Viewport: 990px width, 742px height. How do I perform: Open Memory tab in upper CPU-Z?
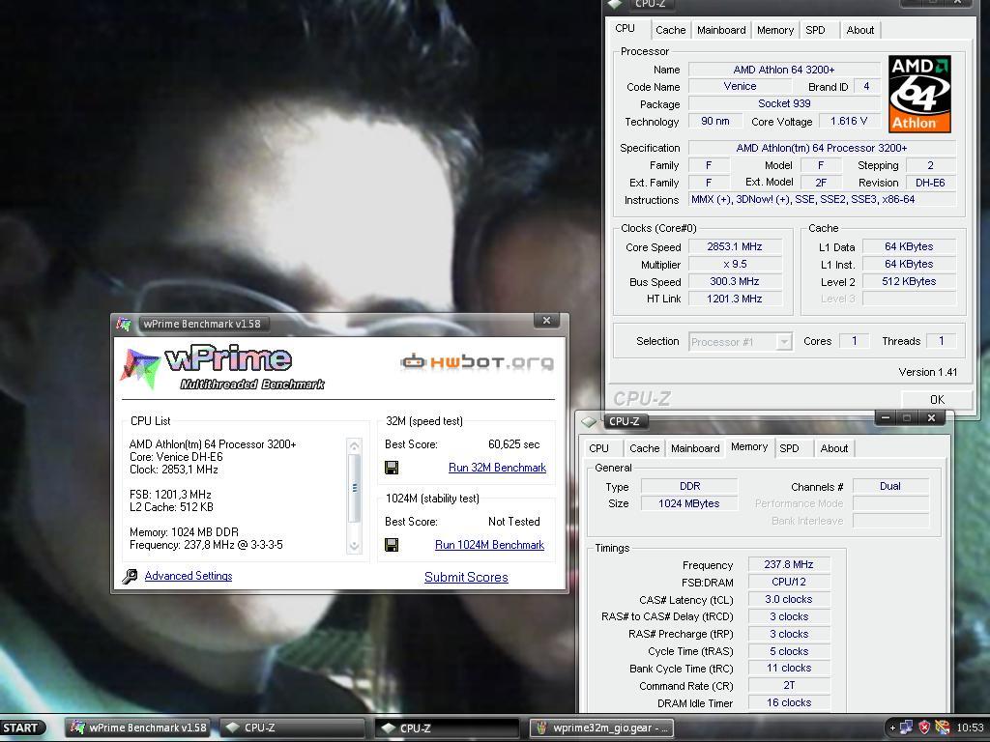[x=775, y=30]
